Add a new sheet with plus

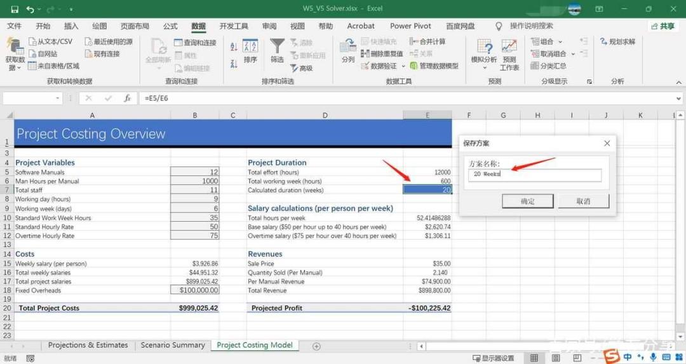(316, 346)
